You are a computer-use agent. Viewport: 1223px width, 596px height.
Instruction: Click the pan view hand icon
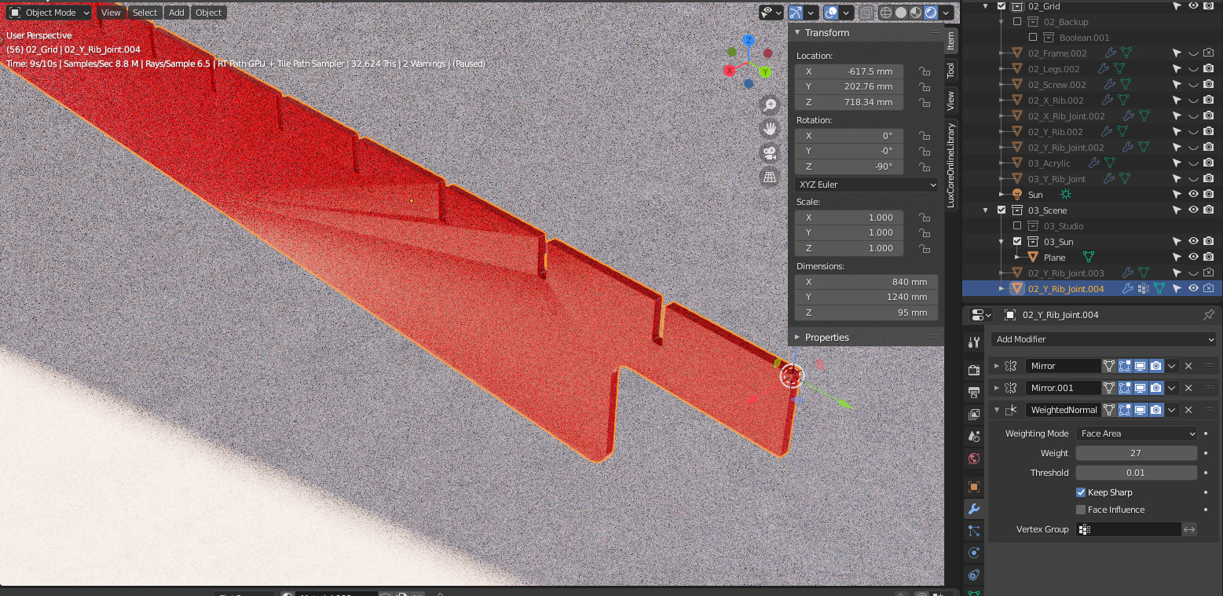[770, 128]
